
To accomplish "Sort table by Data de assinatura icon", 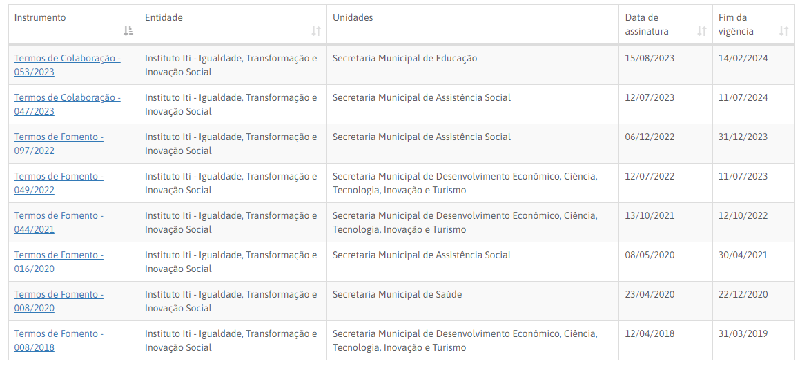I will tap(702, 31).
